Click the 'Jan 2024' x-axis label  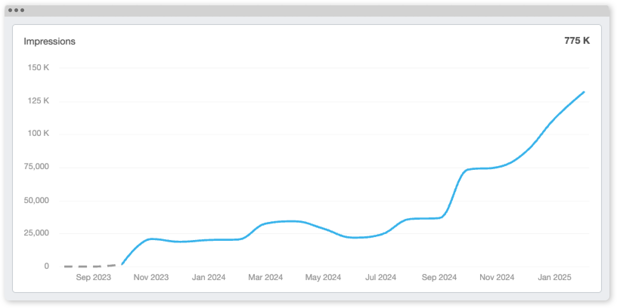(x=209, y=277)
